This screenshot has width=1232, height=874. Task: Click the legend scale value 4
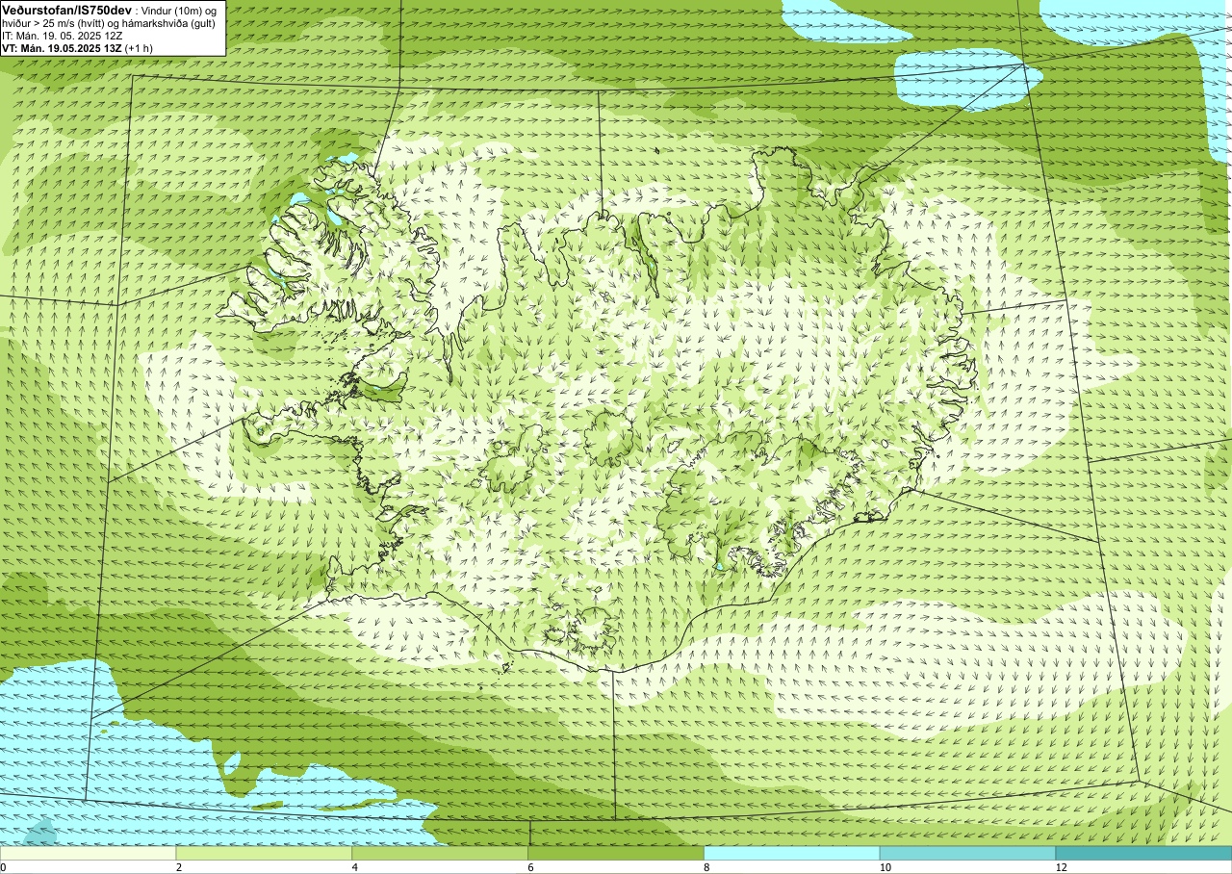(355, 867)
